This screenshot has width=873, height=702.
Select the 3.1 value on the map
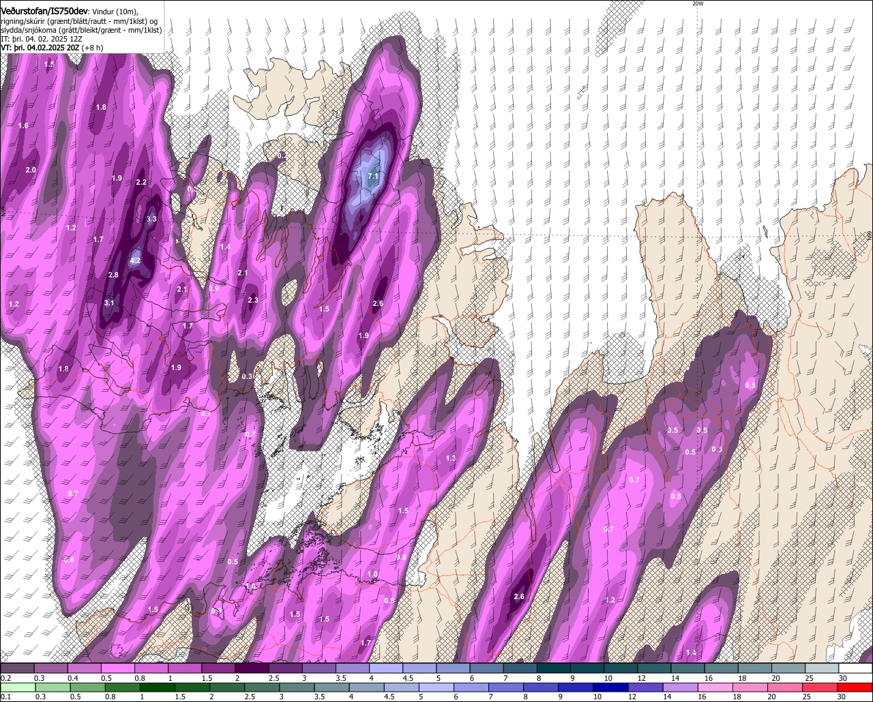point(109,303)
